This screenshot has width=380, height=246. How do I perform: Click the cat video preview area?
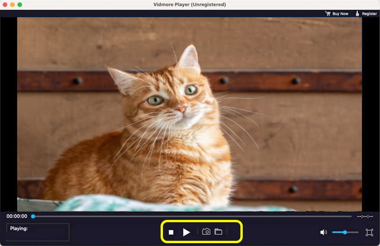190,114
